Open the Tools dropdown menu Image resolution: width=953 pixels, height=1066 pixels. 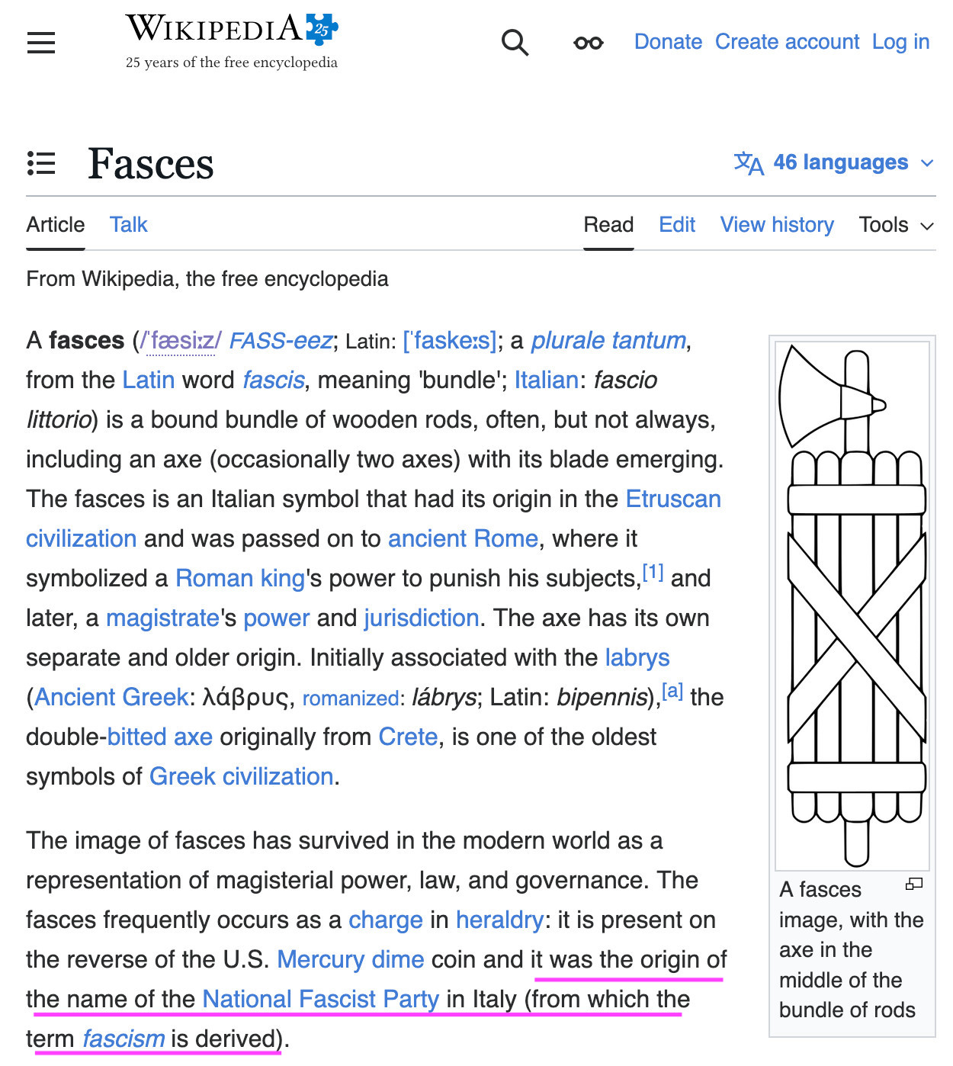[896, 225]
